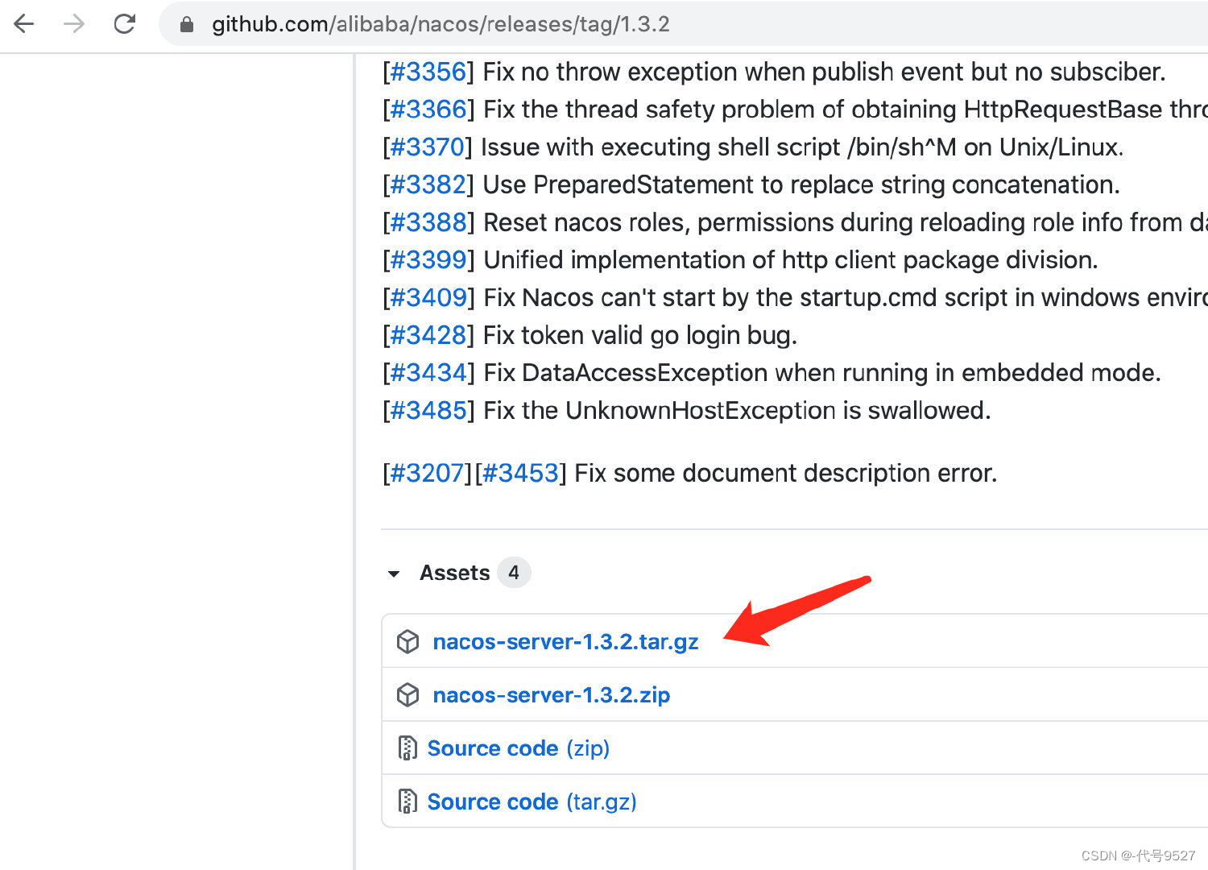Open issue #3485 link
This screenshot has height=870, width=1208.
tap(428, 411)
